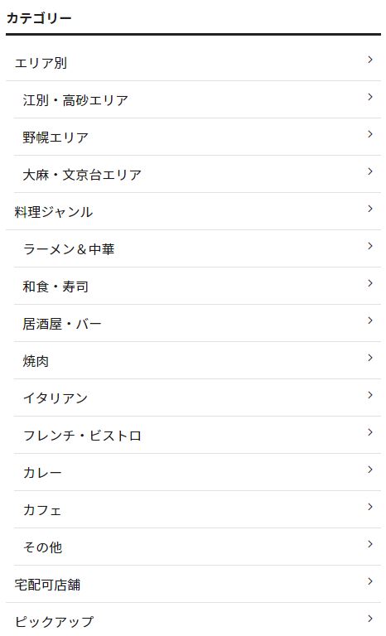Screen dimensions: 386x636
Task: Open ピックアップ category
Action: point(193,619)
